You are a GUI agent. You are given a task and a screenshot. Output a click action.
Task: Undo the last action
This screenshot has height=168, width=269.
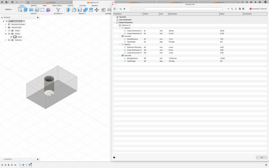(17, 2)
